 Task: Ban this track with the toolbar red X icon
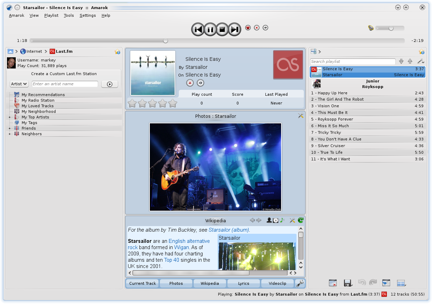[x=257, y=28]
